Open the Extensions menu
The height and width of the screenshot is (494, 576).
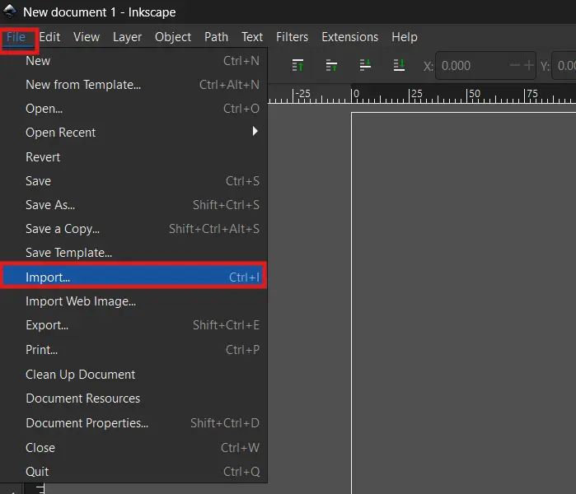point(349,37)
